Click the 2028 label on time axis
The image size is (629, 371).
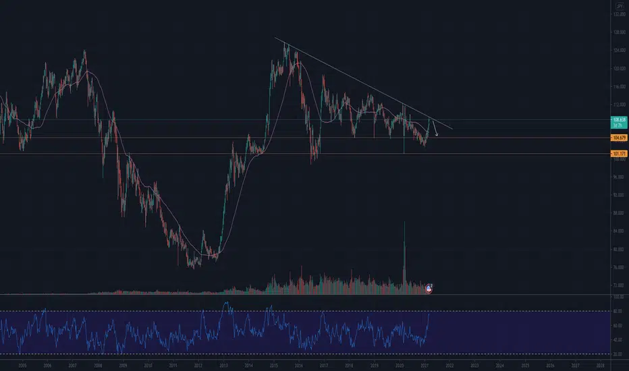(601, 366)
